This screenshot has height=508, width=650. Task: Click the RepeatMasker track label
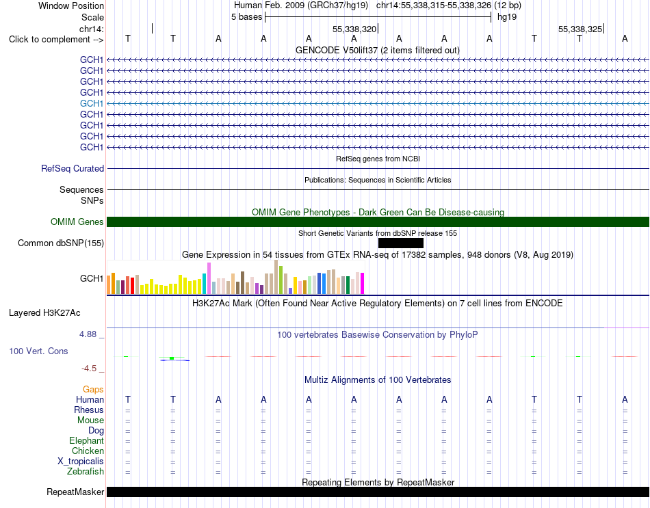tap(75, 492)
